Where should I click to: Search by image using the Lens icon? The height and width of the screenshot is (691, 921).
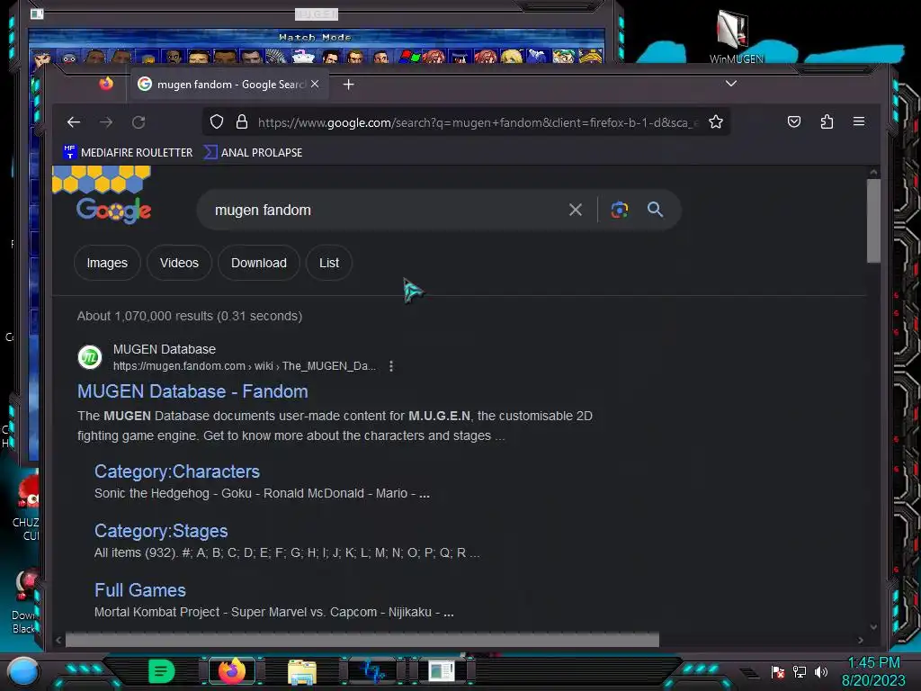(619, 210)
